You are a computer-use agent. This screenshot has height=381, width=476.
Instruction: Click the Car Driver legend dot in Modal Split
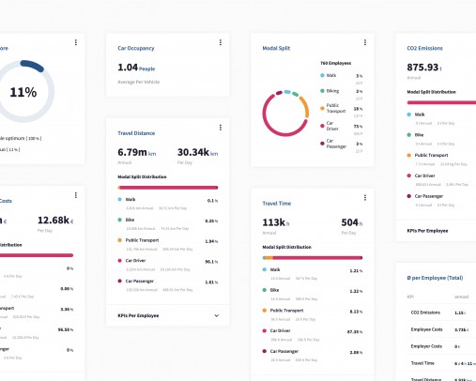tap(322, 126)
